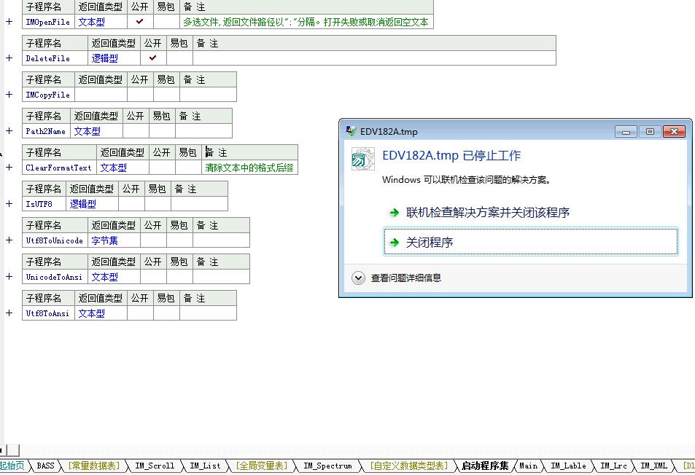The width and height of the screenshot is (695, 475).
Task: Expand the Utf8ToUnicode subroutine
Action: [9, 240]
